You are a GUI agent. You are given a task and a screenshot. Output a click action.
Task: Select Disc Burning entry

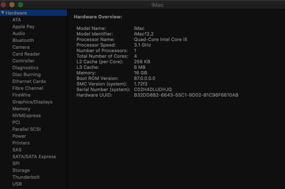[26, 74]
